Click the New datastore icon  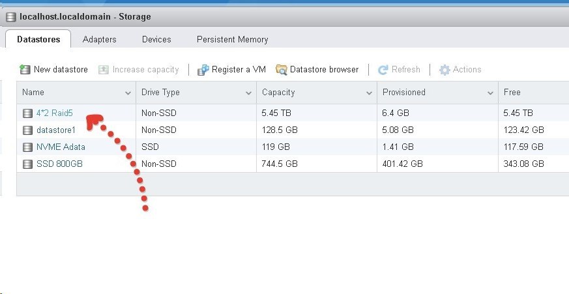25,69
